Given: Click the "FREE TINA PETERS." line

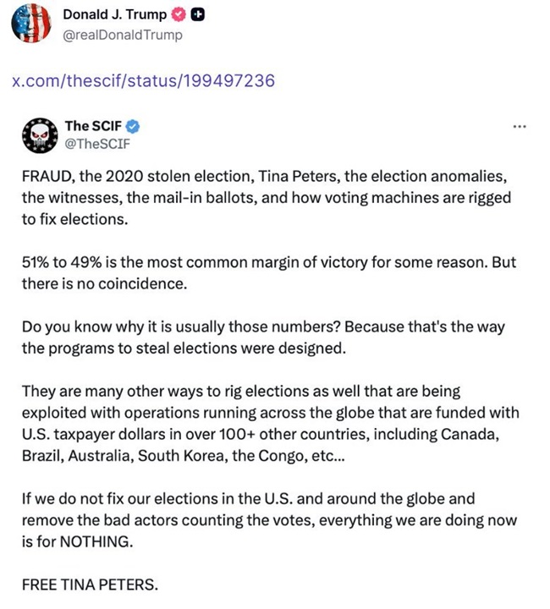Looking at the screenshot, I should (89, 585).
